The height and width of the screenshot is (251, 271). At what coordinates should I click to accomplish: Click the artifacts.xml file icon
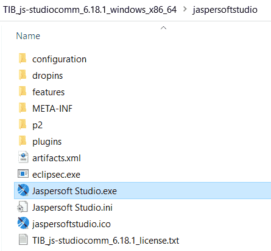(x=23, y=158)
